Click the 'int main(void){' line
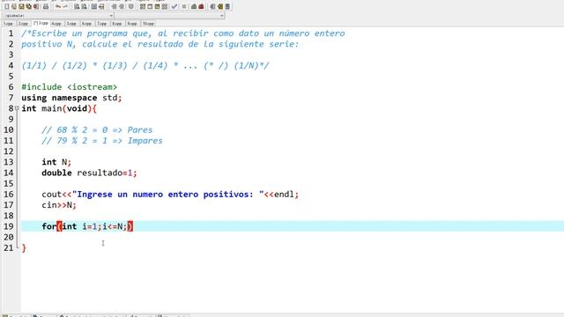The height and width of the screenshot is (317, 564). coord(59,108)
